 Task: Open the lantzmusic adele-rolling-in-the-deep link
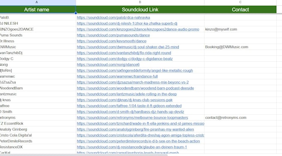[x=127, y=94]
